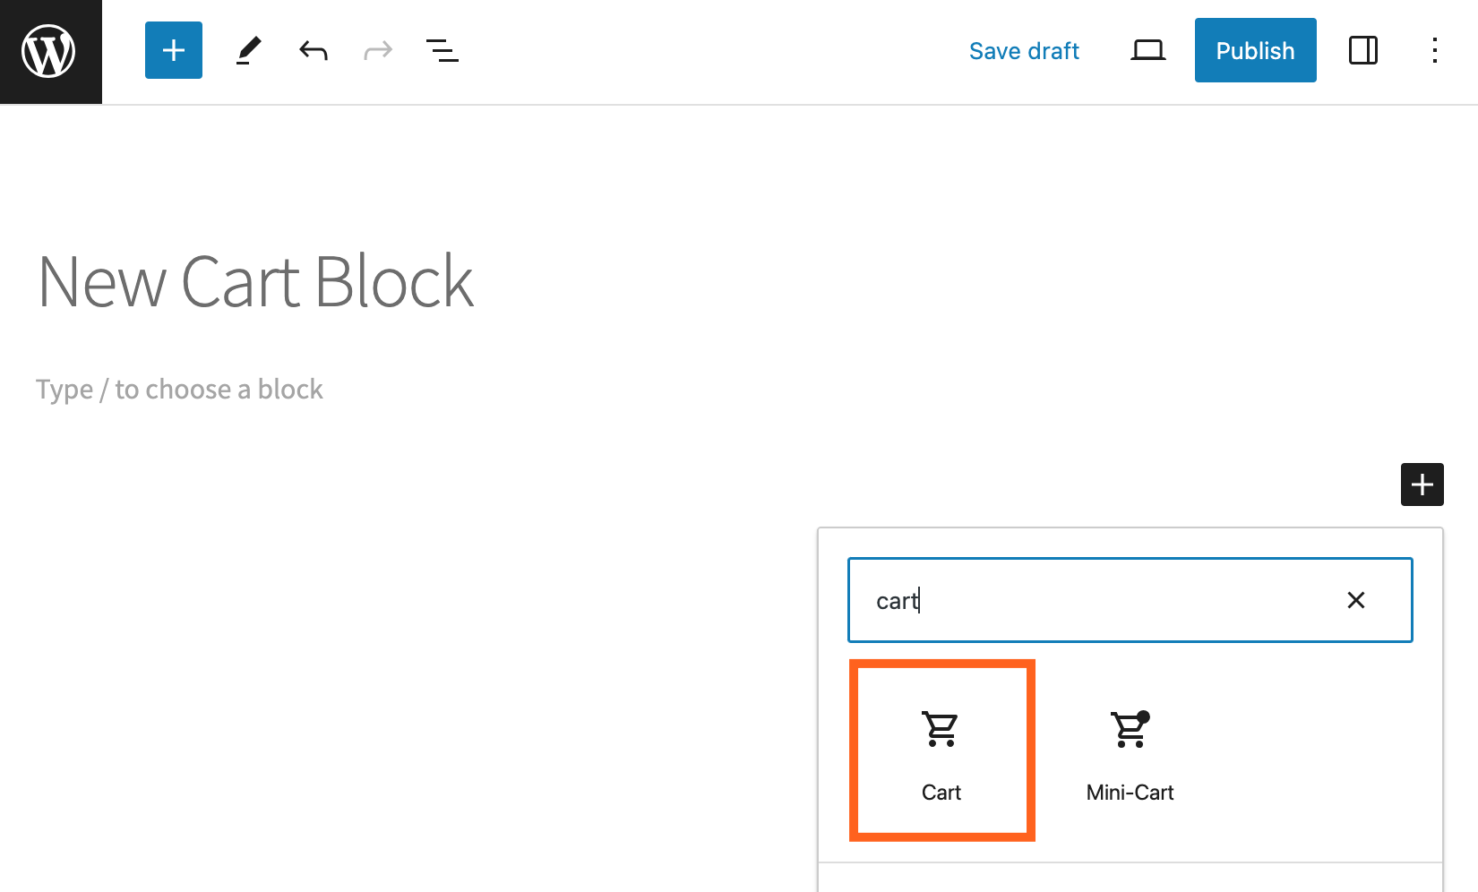Open the laptop preview device dropdown
The width and height of the screenshot is (1478, 892).
1147,50
